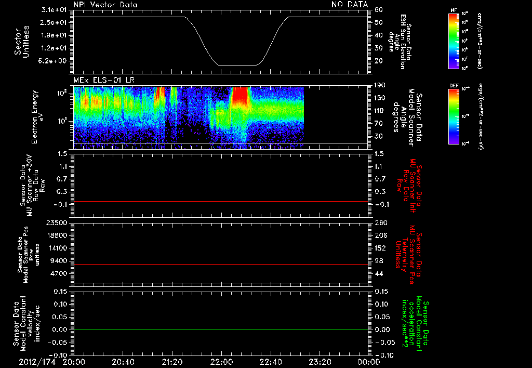532x368 pixels.
Task: Click the '9400' scanner position tick label
Action: pyautogui.click(x=59, y=261)
